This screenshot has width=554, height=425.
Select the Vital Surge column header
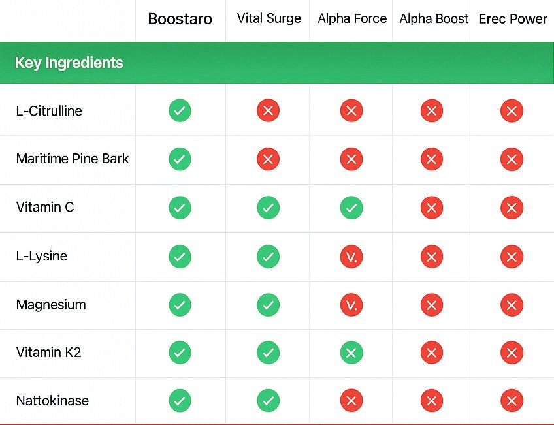coord(269,18)
